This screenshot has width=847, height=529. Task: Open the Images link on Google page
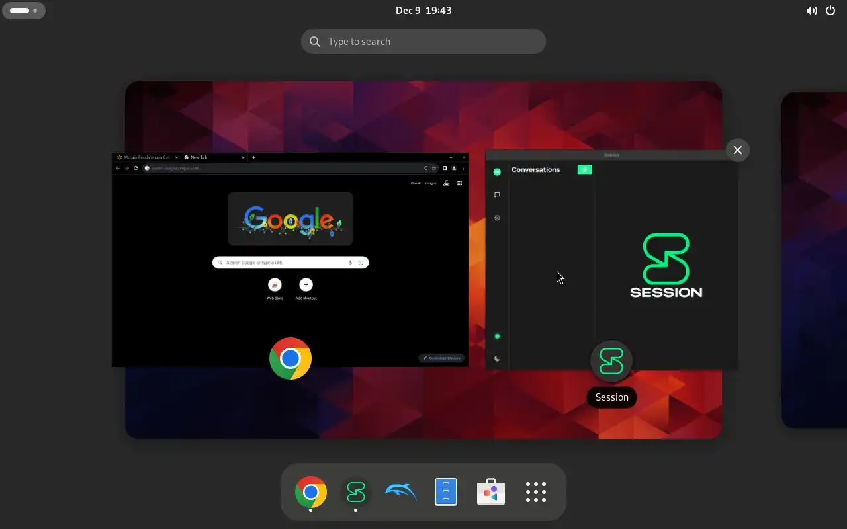point(430,183)
